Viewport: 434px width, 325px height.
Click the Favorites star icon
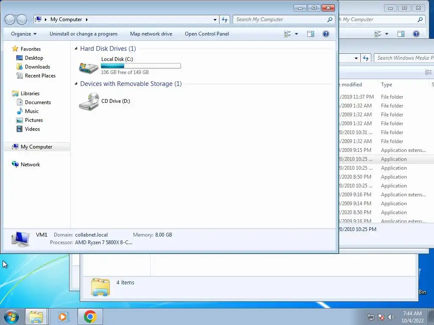(15, 49)
